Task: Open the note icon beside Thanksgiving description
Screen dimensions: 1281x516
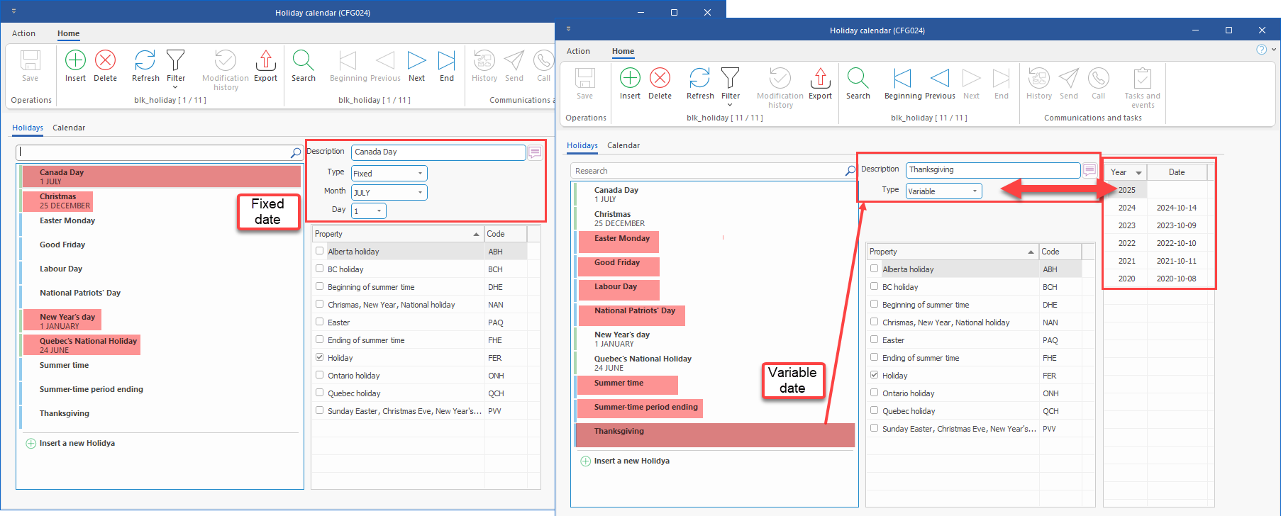Action: [x=1089, y=170]
